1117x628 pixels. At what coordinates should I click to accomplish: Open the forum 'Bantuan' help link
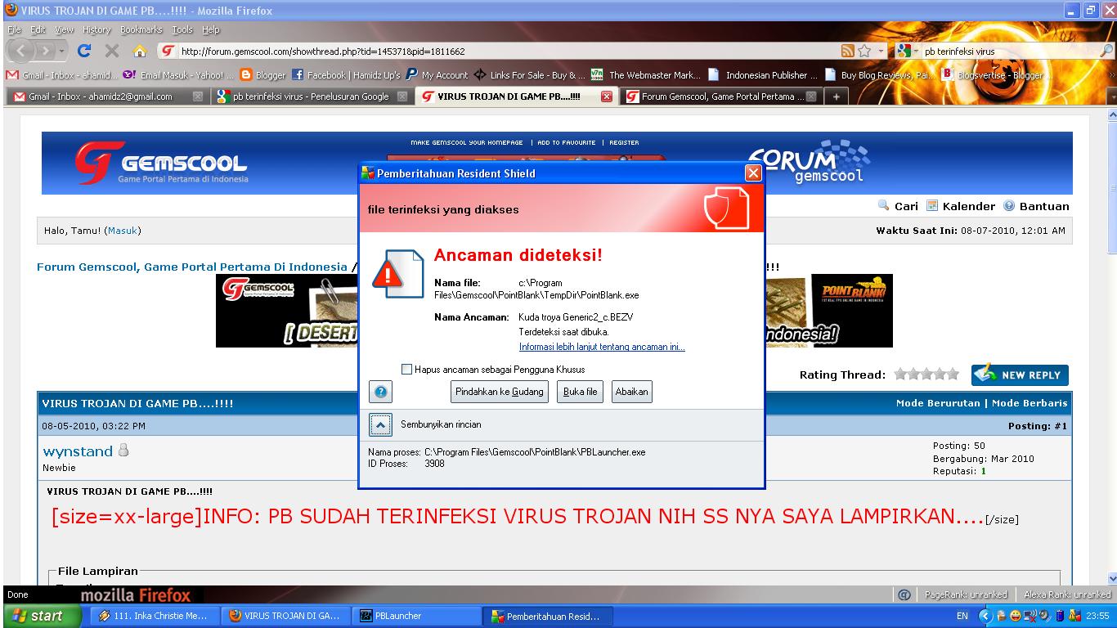(1036, 206)
